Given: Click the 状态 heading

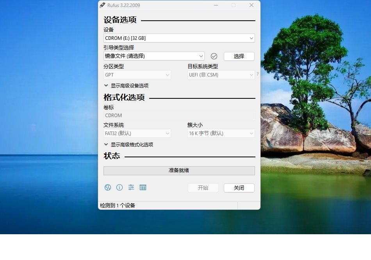Looking at the screenshot, I should (x=112, y=156).
